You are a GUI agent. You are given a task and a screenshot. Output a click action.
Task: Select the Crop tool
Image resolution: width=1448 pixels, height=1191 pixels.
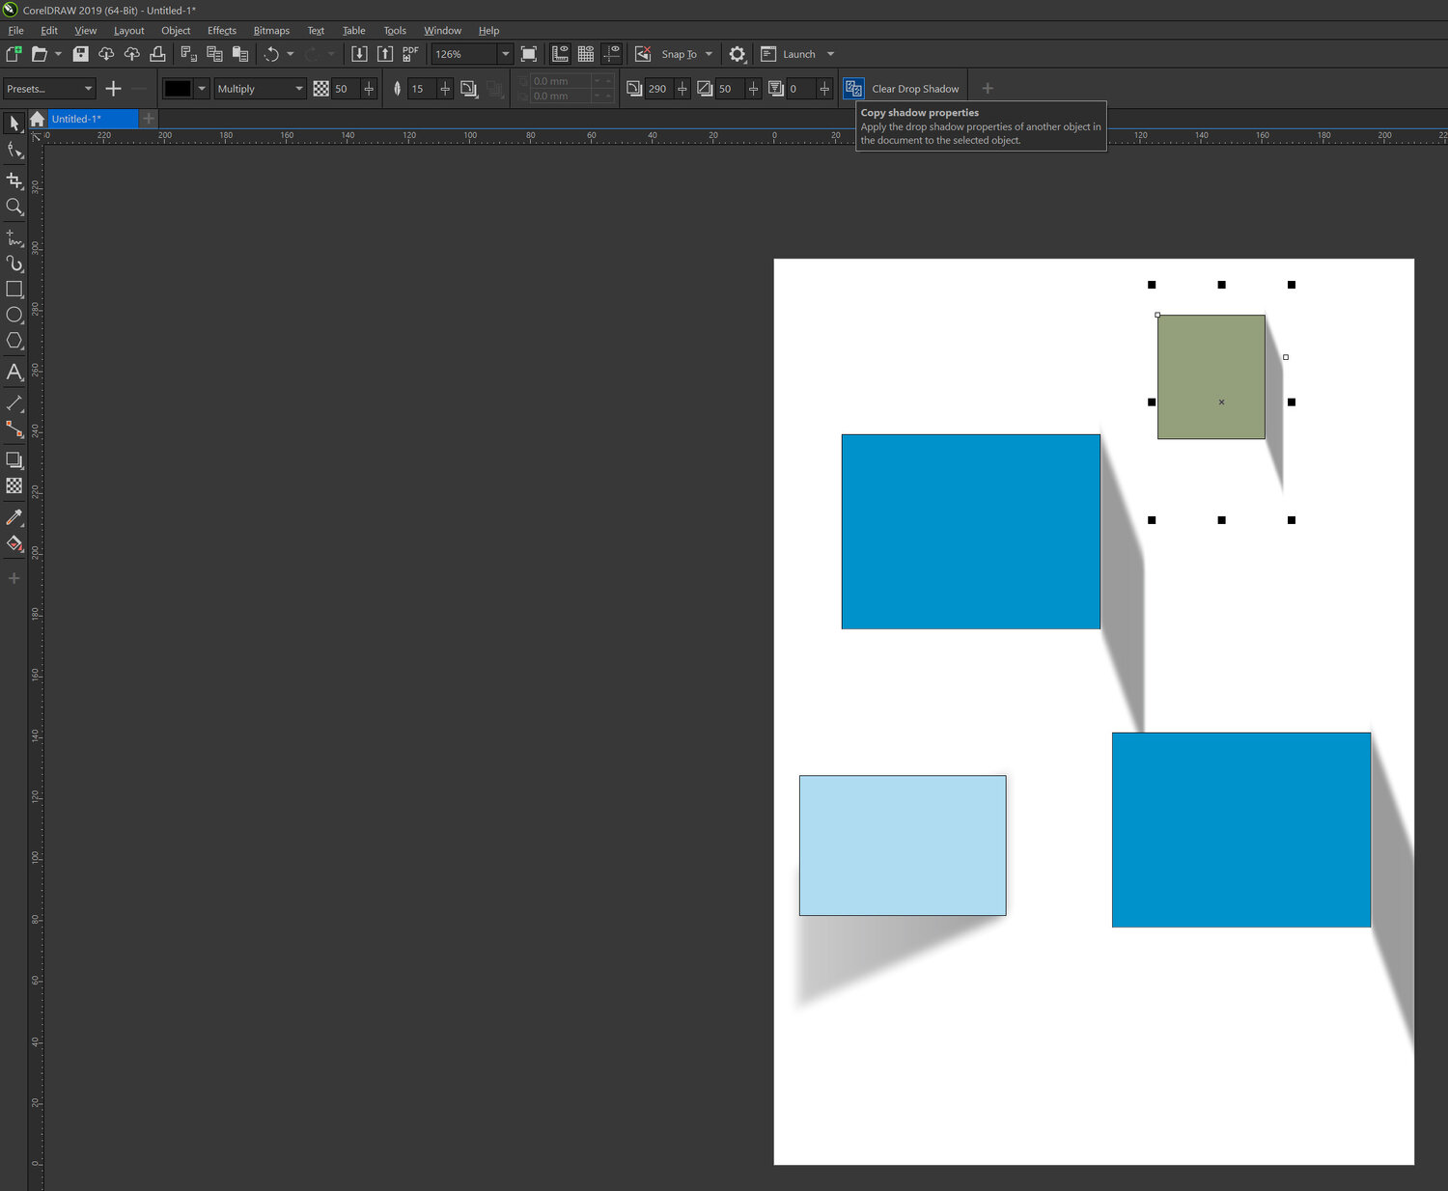pos(14,180)
